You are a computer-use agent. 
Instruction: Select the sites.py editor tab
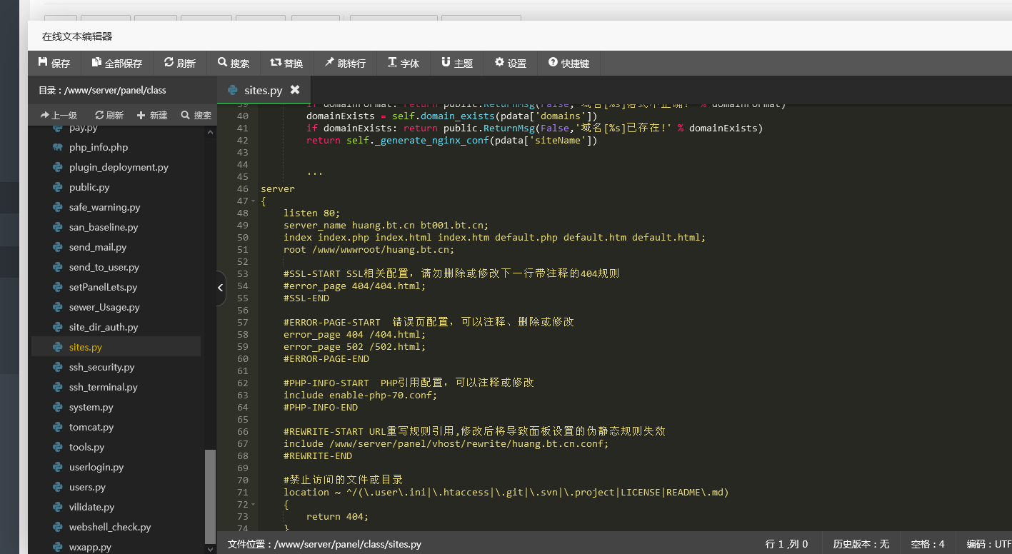(x=263, y=90)
